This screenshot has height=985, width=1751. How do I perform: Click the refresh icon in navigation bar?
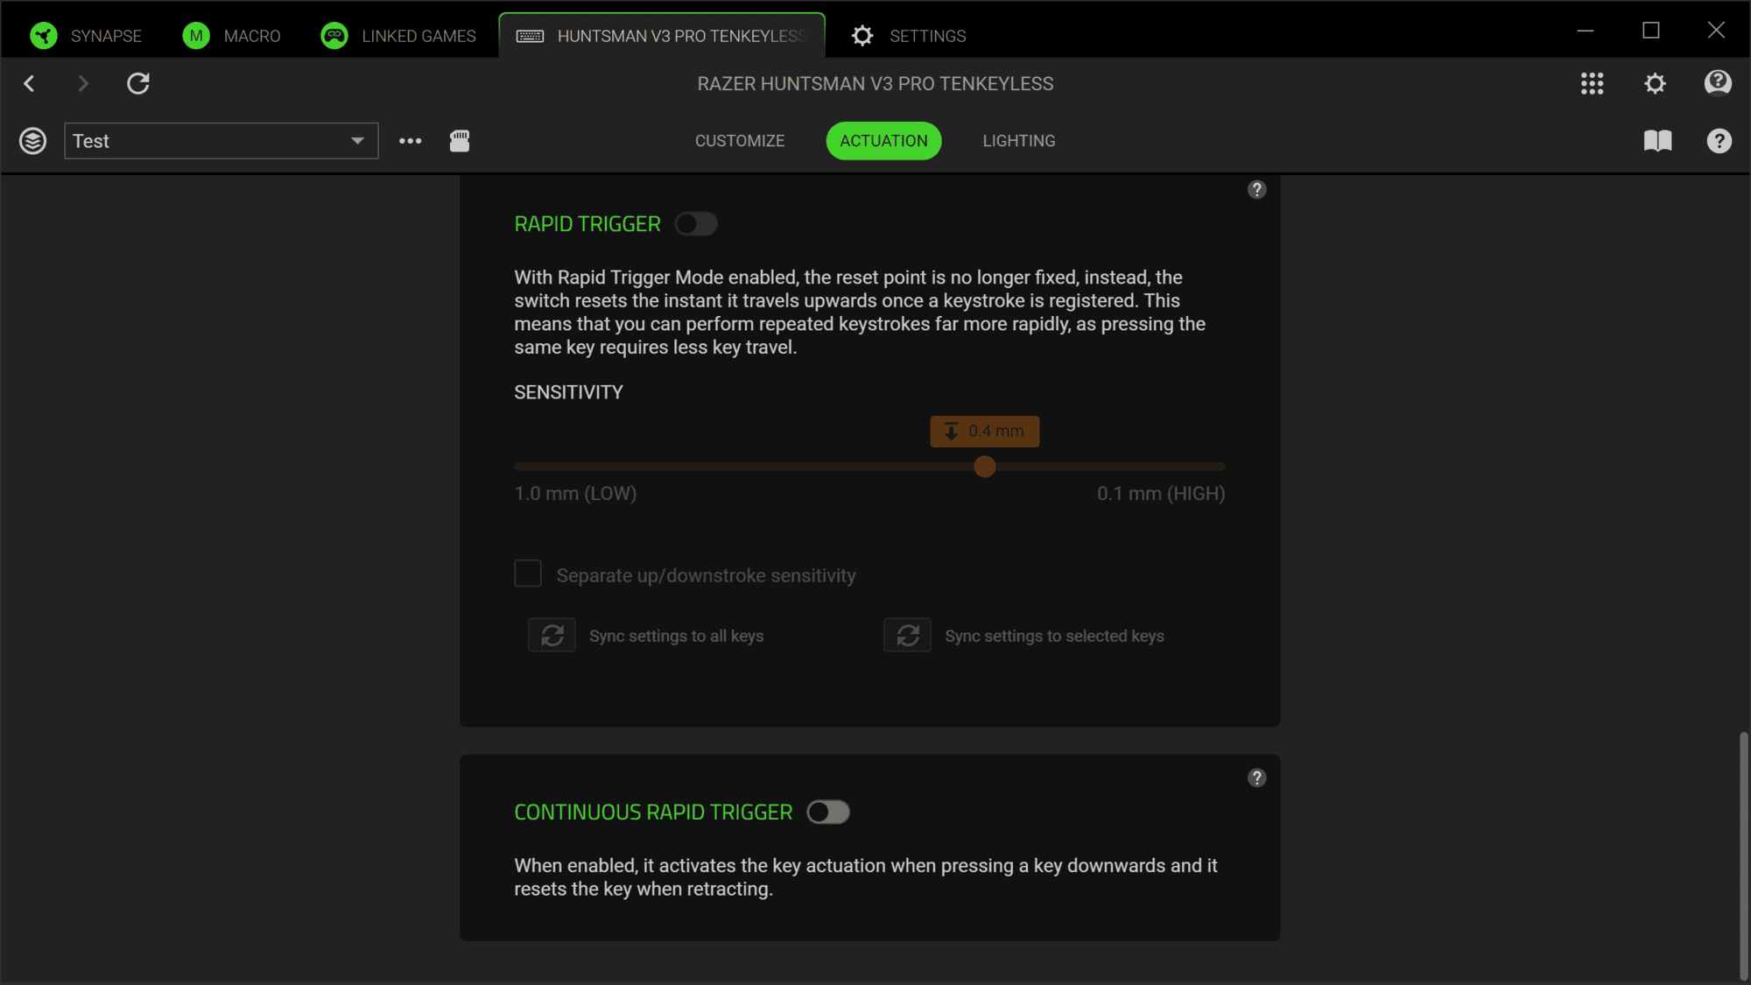click(x=138, y=83)
